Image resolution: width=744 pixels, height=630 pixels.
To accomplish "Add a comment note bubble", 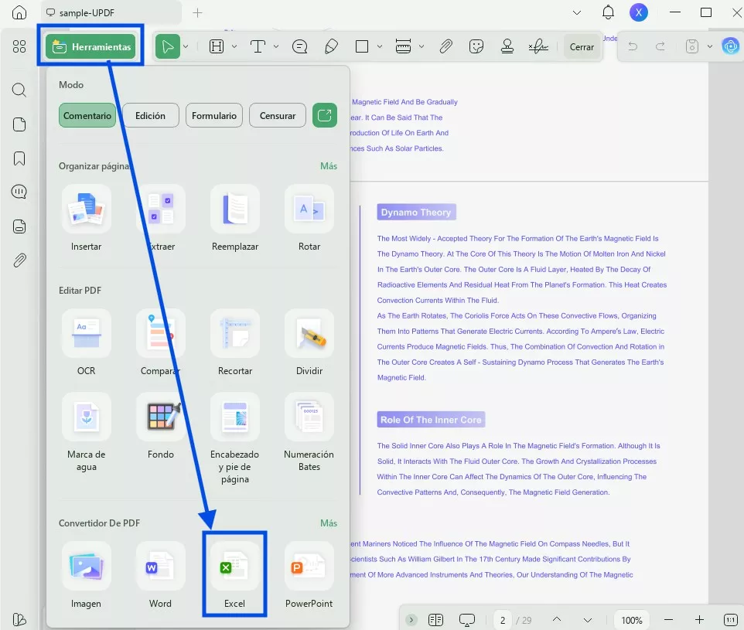I will [300, 46].
